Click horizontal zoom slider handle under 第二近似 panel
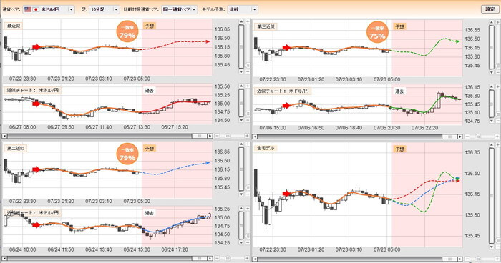Image resolution: width=501 pixels, height=263 pixels. coord(228,258)
